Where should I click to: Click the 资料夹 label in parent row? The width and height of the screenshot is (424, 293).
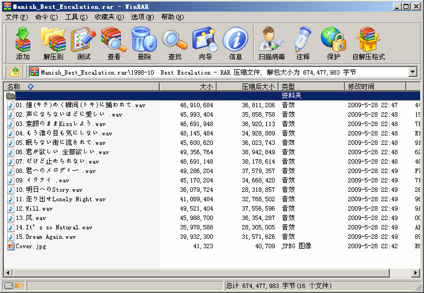tap(291, 96)
